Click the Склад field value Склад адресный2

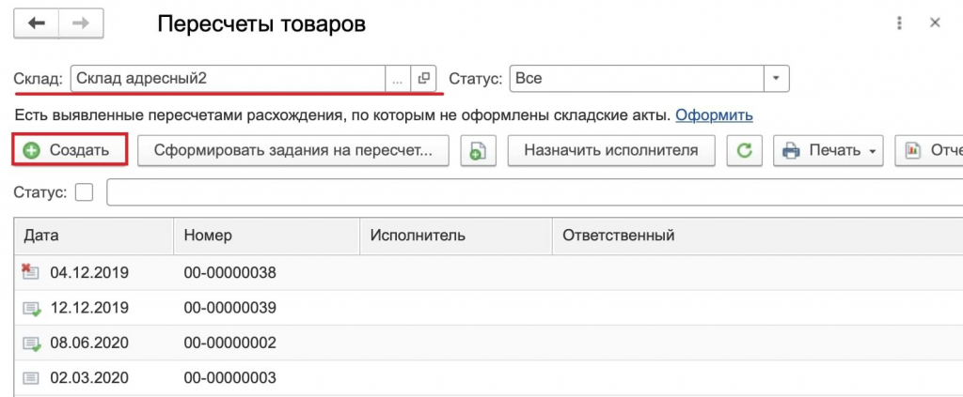pyautogui.click(x=228, y=79)
